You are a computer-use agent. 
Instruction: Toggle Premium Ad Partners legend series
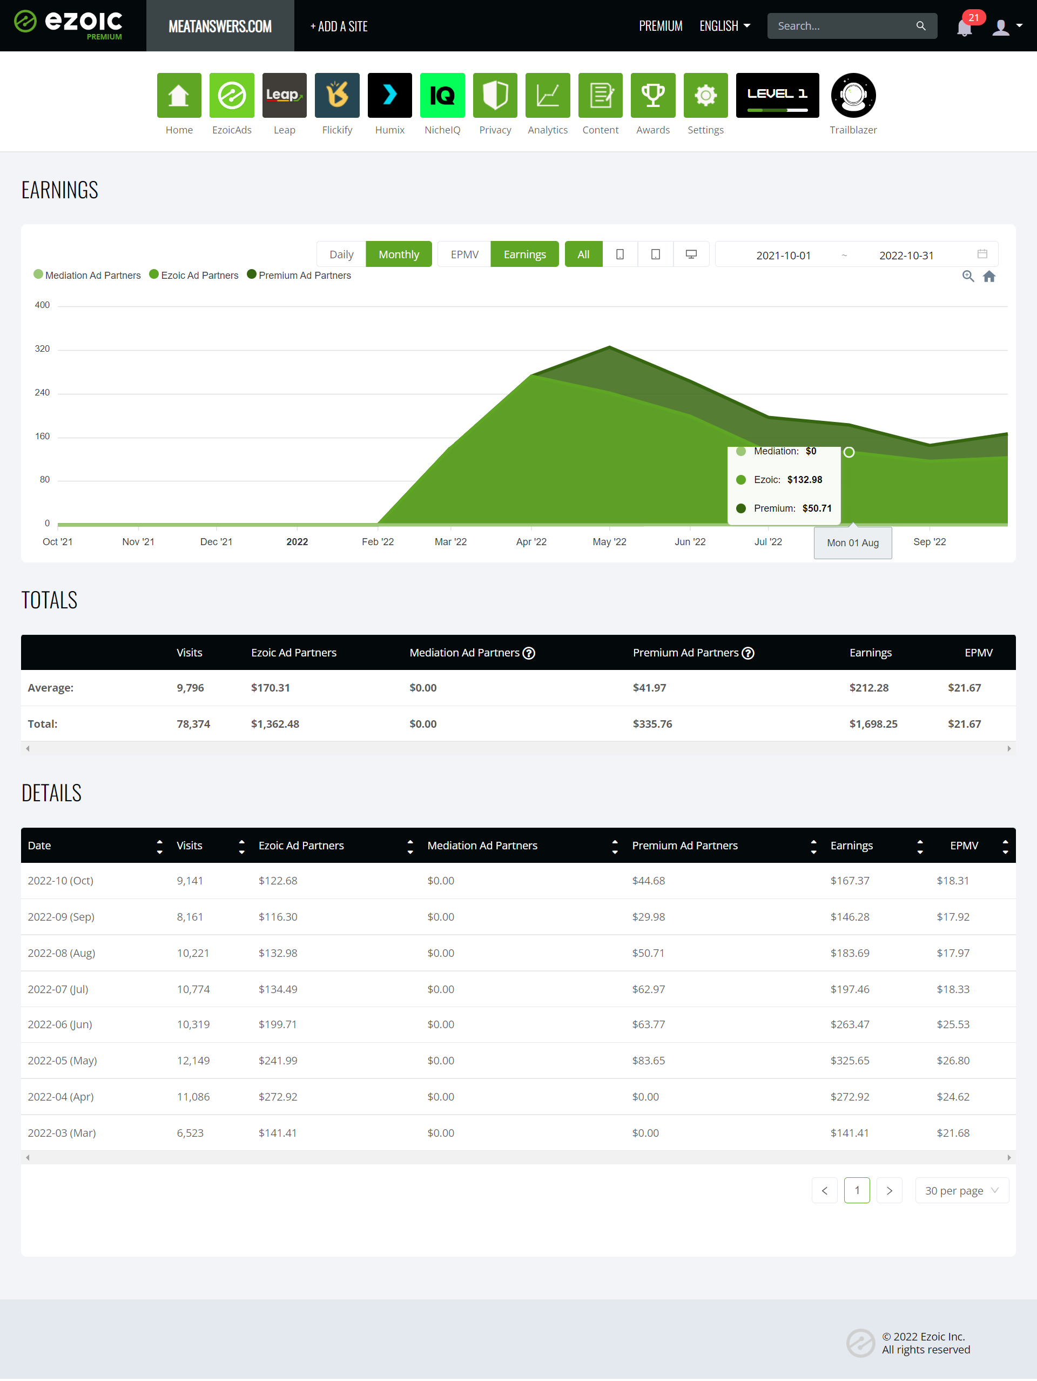(300, 276)
